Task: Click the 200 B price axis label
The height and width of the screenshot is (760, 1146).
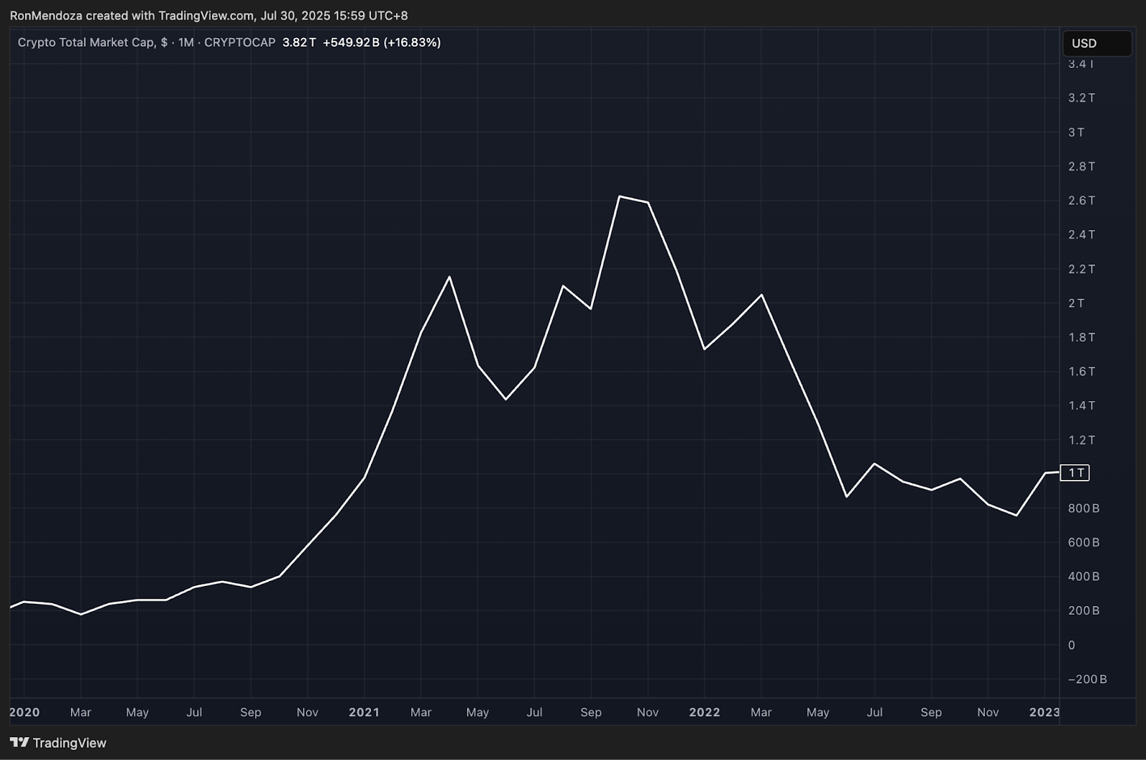Action: [x=1084, y=611]
